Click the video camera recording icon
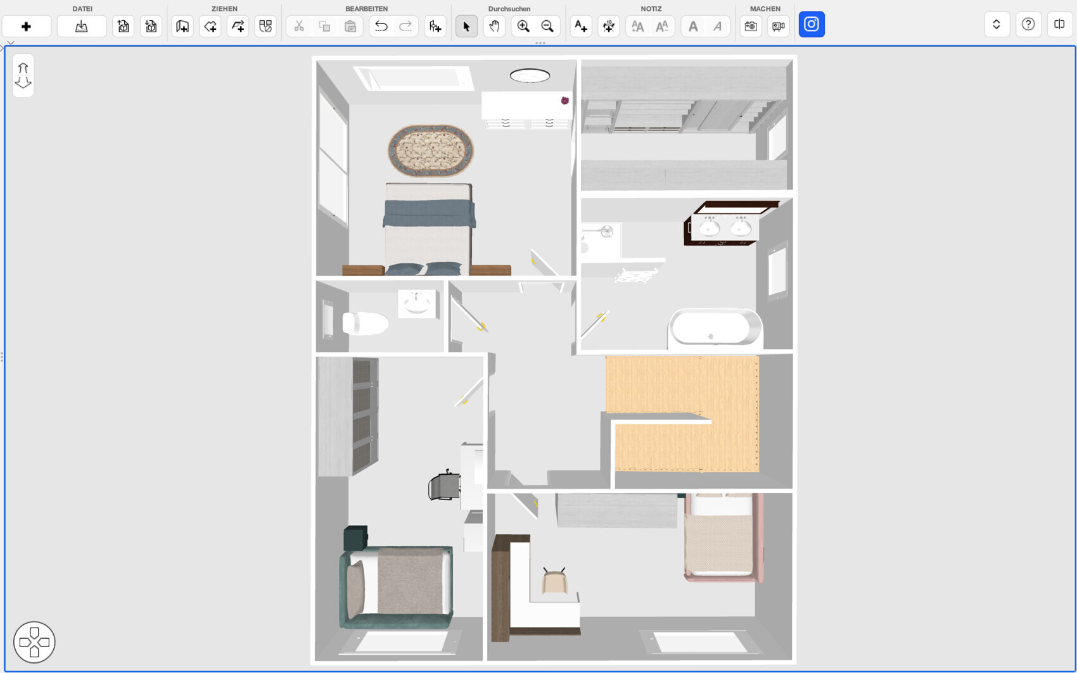Viewport: 1077px width, 673px height. coord(778,27)
